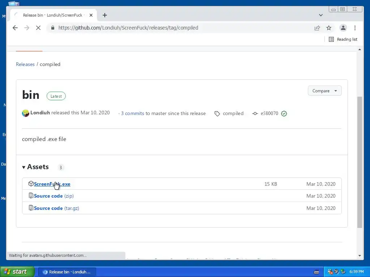Click archive icon beside Source code (tar.gz)
This screenshot has width=370, height=277.
pos(31,208)
